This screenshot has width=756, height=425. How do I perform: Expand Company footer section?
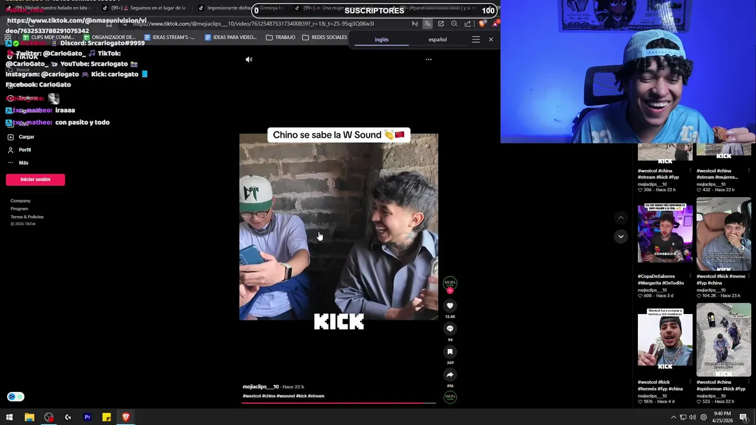click(x=21, y=201)
